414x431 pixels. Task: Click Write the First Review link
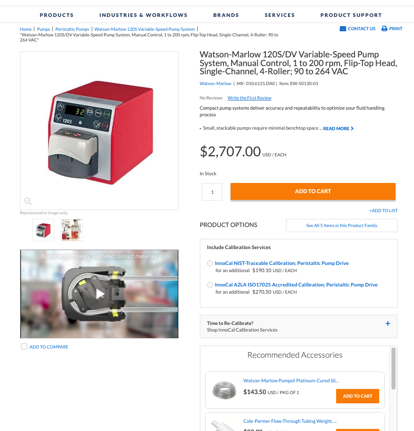(x=250, y=98)
